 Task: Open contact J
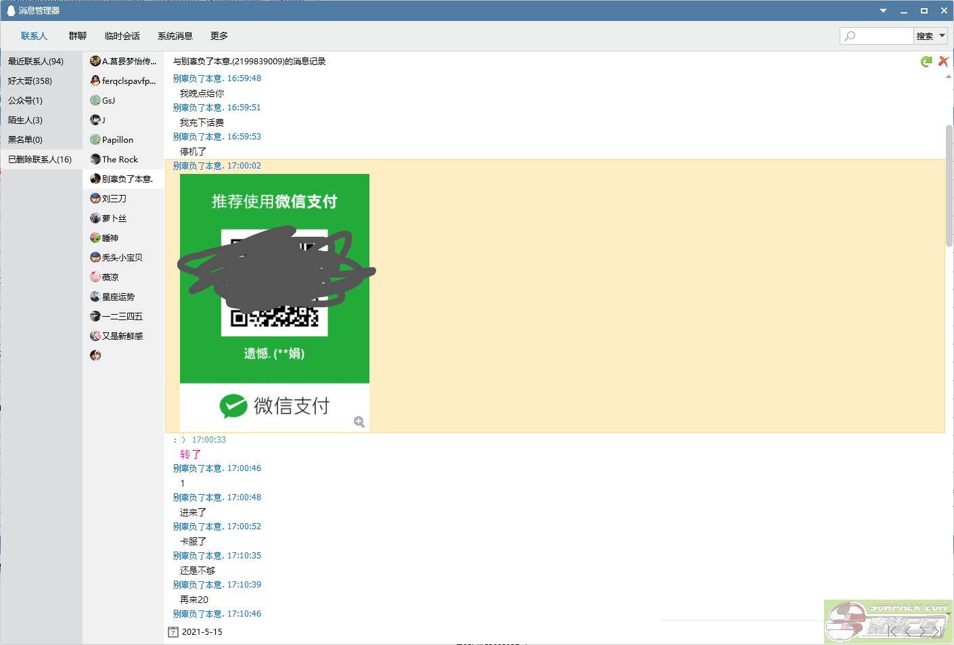tap(123, 120)
